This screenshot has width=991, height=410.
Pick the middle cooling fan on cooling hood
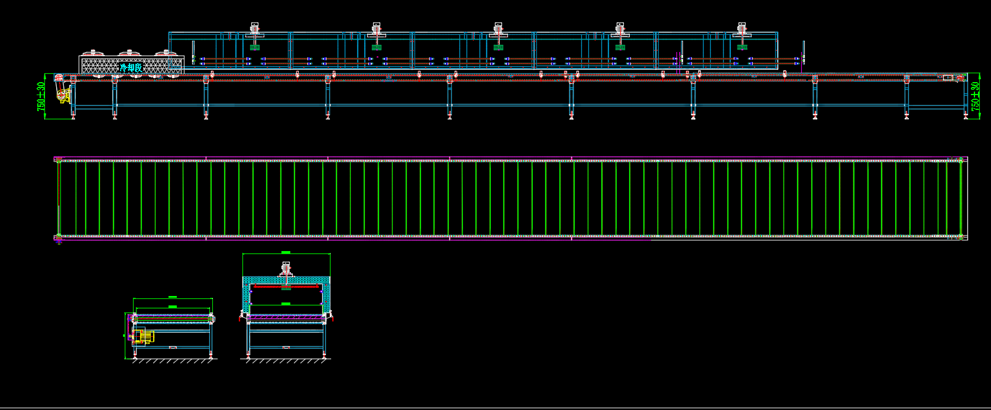pyautogui.click(x=130, y=54)
